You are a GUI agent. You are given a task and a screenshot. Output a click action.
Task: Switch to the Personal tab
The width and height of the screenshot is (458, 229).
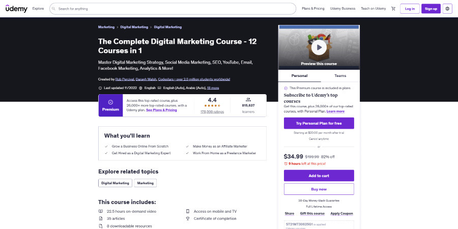[299, 76]
